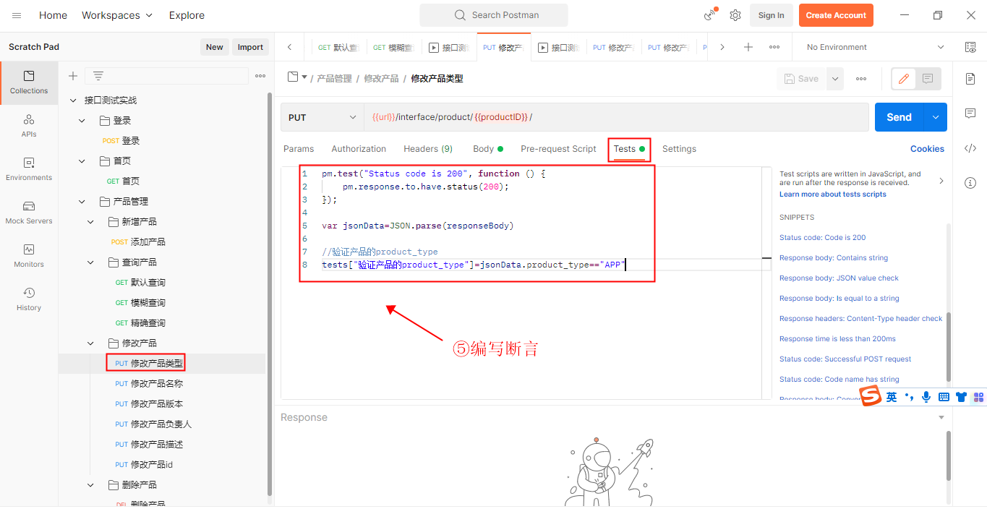Screen dimensions: 987x509
Task: Open Learn more about tests scripts link
Action: [x=832, y=194]
